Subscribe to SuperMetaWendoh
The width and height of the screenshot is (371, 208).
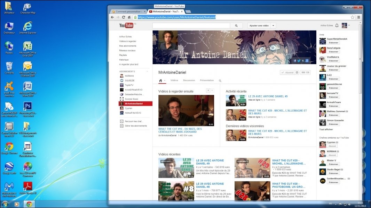[333, 43]
